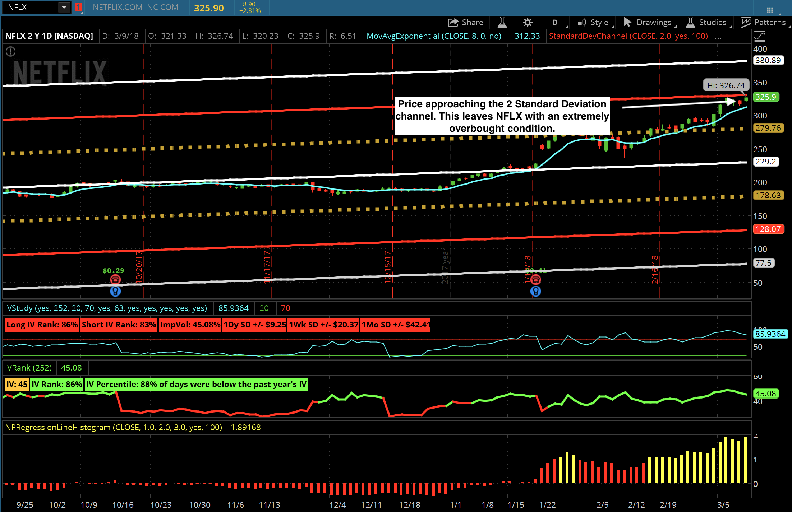
Task: Click the +2.81% net change value
Action: click(250, 11)
